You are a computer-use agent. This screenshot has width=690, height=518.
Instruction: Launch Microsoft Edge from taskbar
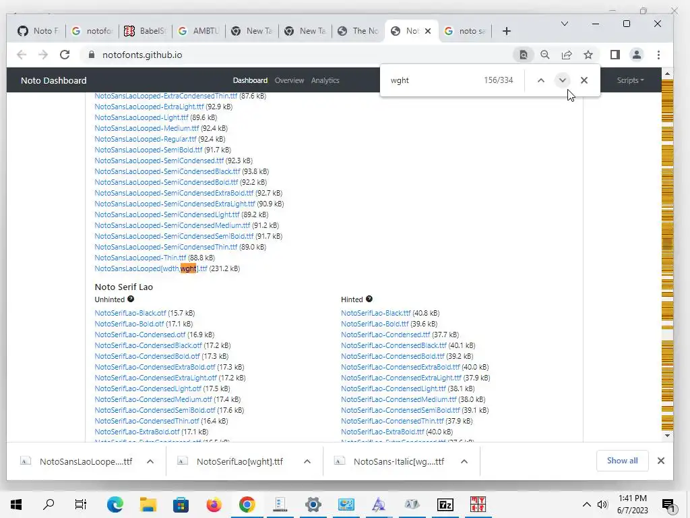pyautogui.click(x=115, y=505)
